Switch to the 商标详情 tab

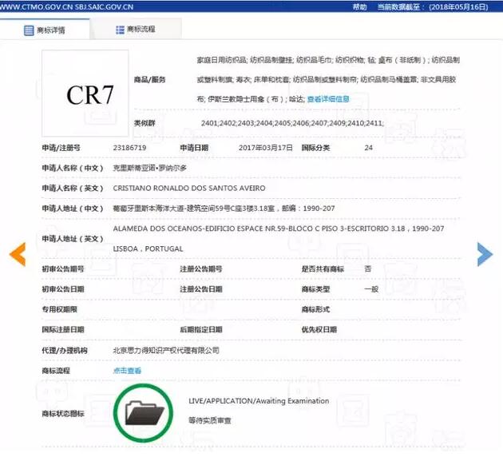pos(45,30)
